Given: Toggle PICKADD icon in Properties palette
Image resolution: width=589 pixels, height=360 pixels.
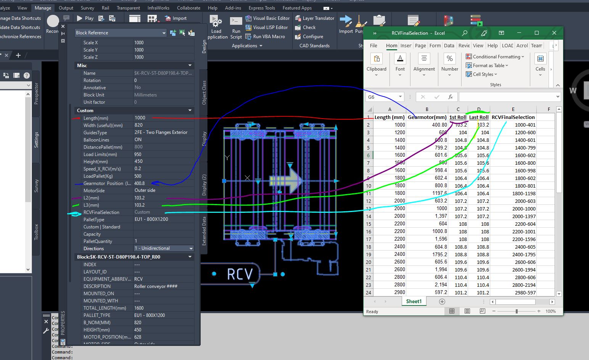Looking at the screenshot, I should point(173,33).
